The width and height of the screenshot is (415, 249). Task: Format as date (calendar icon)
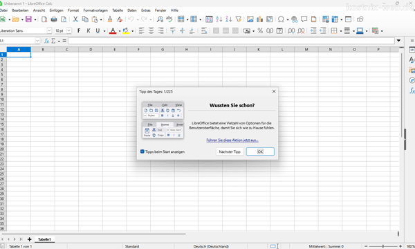(279, 30)
